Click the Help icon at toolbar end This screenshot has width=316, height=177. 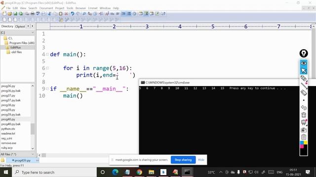click(163, 14)
